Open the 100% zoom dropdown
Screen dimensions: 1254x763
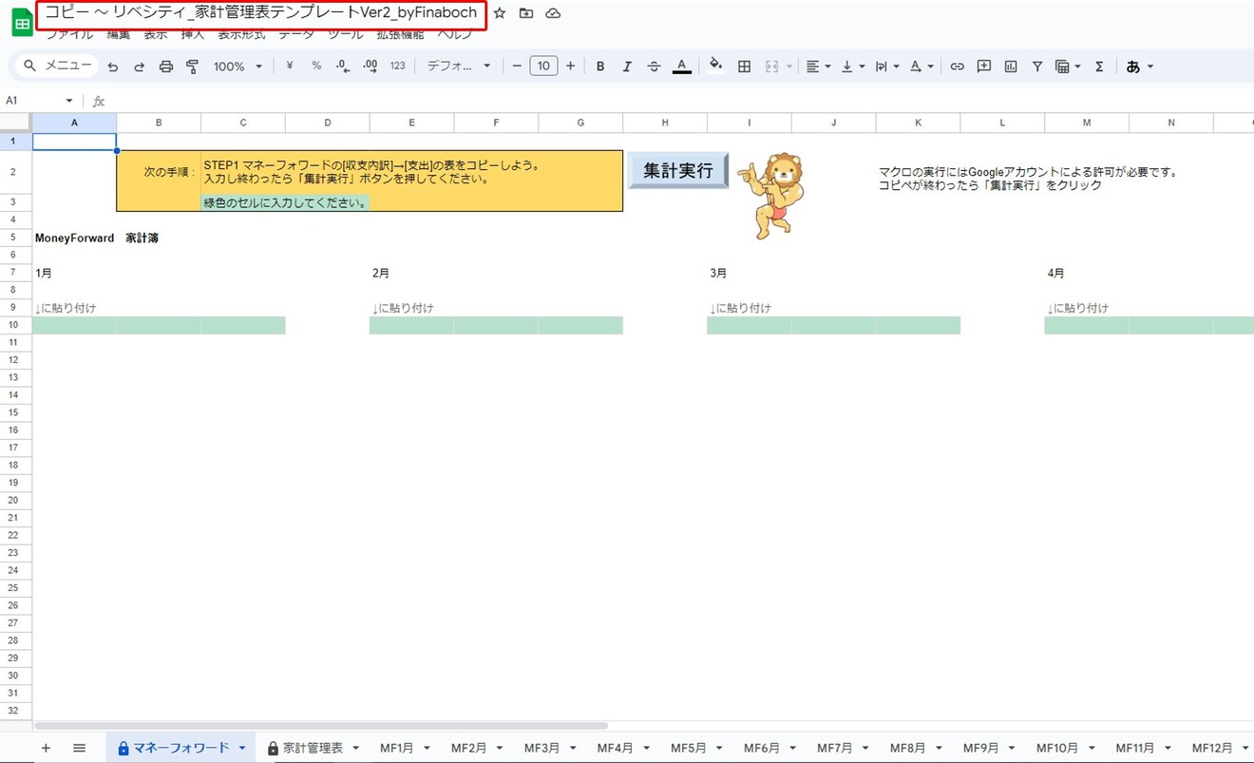[x=237, y=67]
